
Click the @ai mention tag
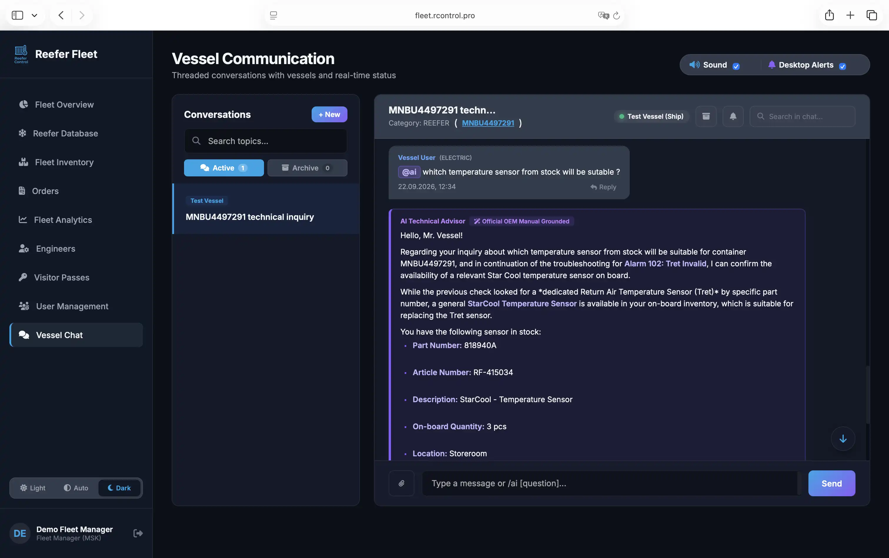[409, 172]
